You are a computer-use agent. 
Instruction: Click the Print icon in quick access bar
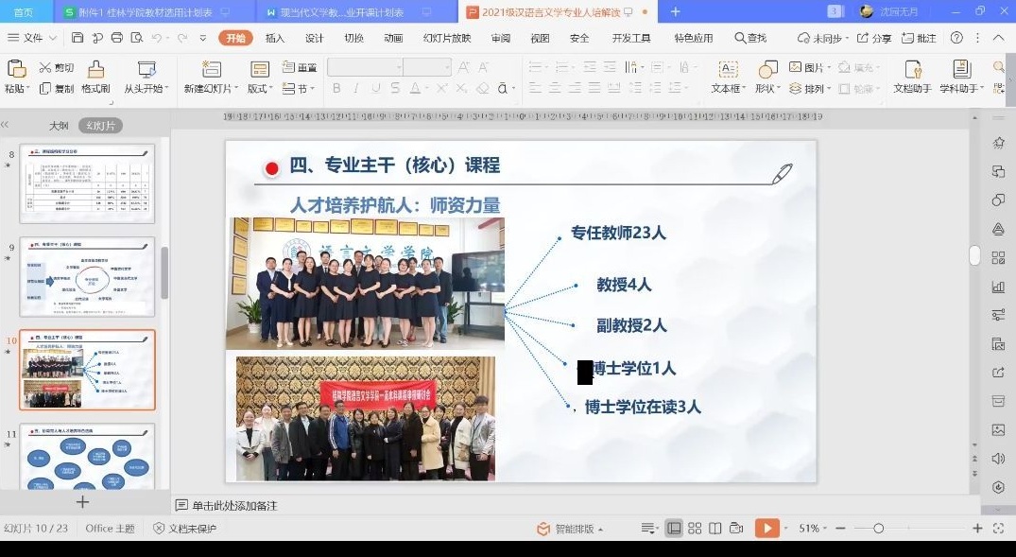pos(116,38)
